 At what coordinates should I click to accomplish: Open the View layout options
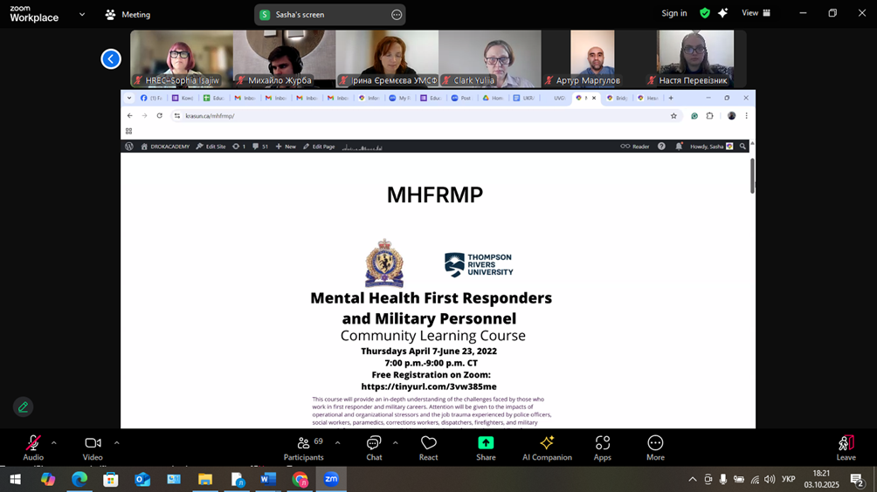pyautogui.click(x=756, y=13)
